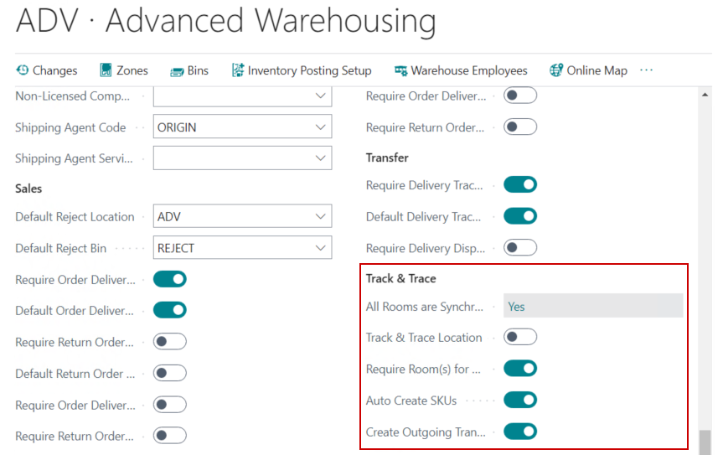Image resolution: width=723 pixels, height=455 pixels.
Task: Click the Changes icon in the toolbar
Action: point(23,70)
